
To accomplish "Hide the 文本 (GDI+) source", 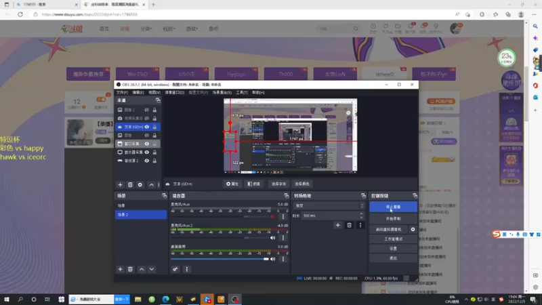I will pos(146,127).
